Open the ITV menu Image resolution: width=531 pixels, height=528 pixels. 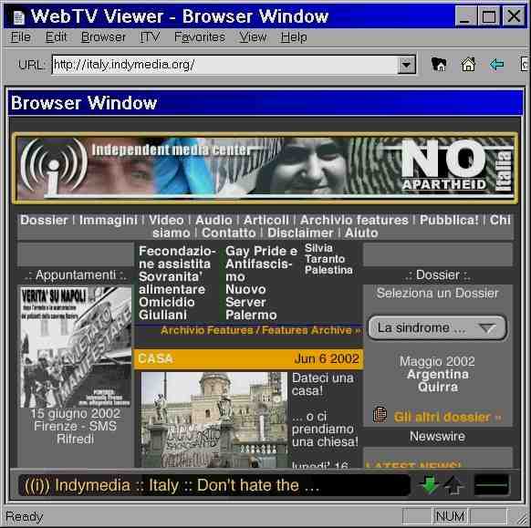pos(150,36)
